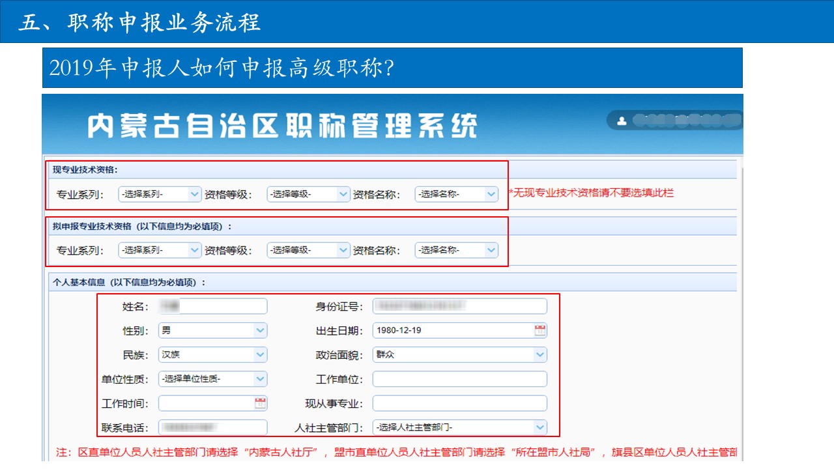834x469 pixels.
Task: Expand the 人社主管部门 dropdown
Action: (459, 427)
